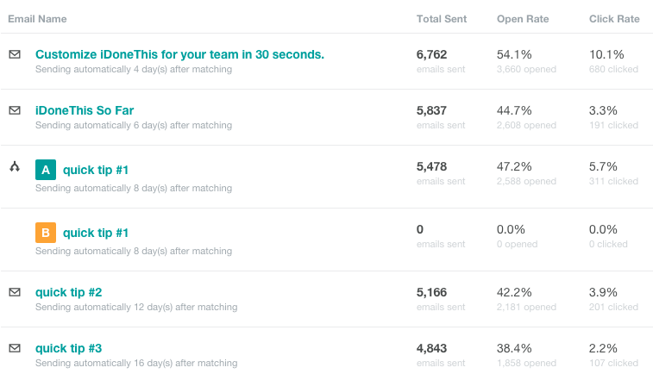Click the 10.1% click rate value
653x380 pixels.
point(606,54)
